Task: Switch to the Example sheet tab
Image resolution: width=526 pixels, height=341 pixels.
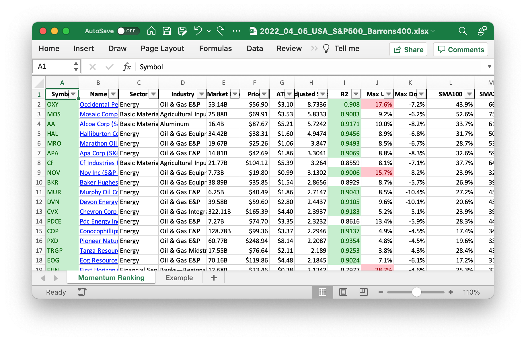Action: tap(179, 278)
